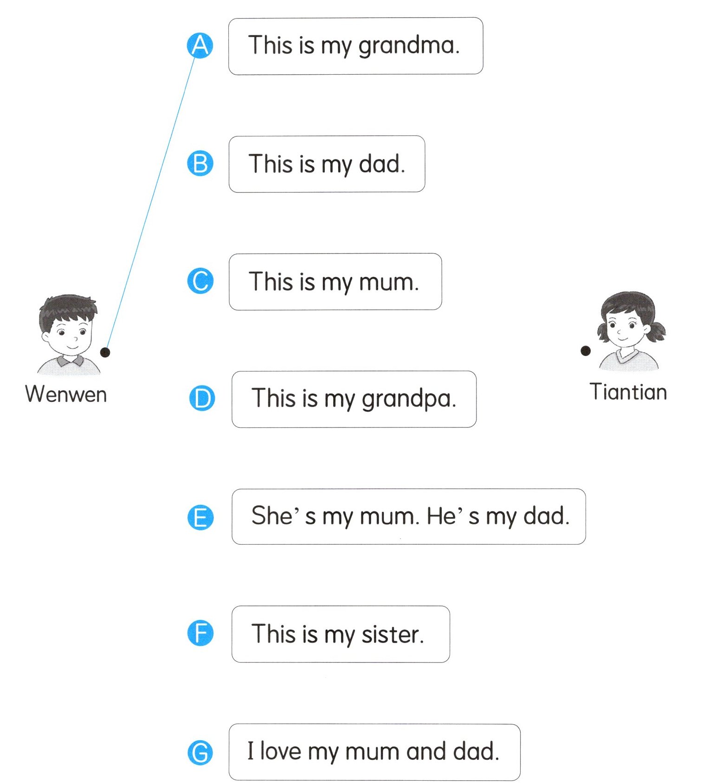Click the black dot beside Wenwen
This screenshot has width=702, height=784.
tap(105, 352)
